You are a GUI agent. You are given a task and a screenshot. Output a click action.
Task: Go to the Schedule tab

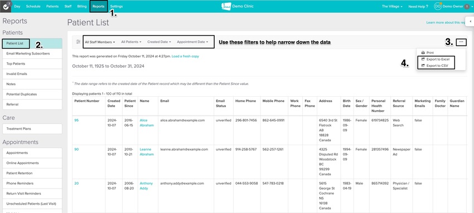tap(33, 6)
